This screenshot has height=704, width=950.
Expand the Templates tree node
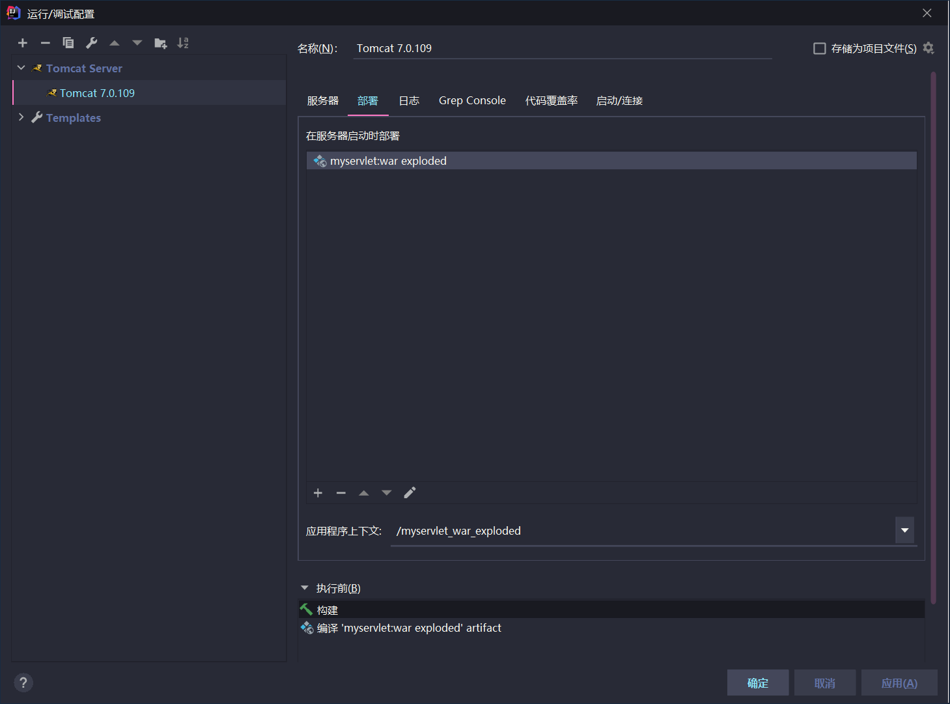tap(21, 117)
